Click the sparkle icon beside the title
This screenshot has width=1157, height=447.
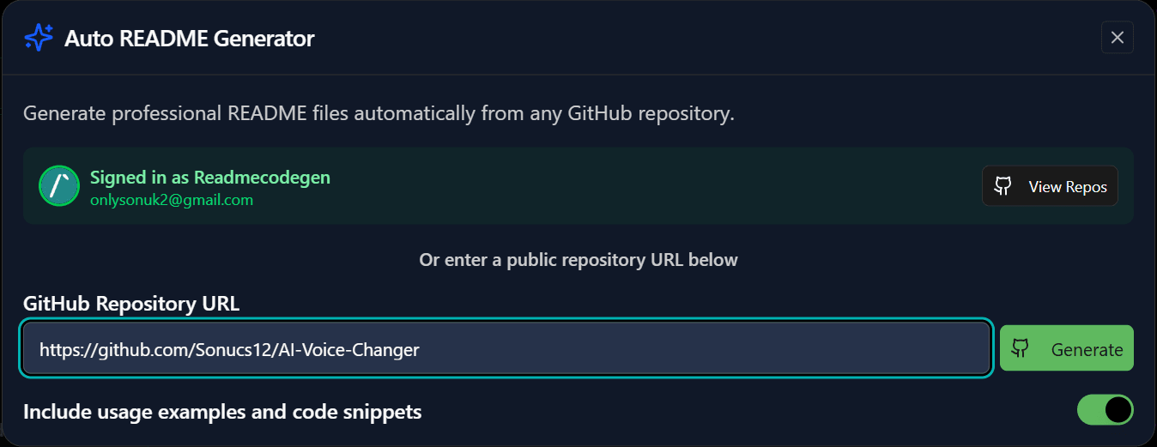tap(39, 38)
